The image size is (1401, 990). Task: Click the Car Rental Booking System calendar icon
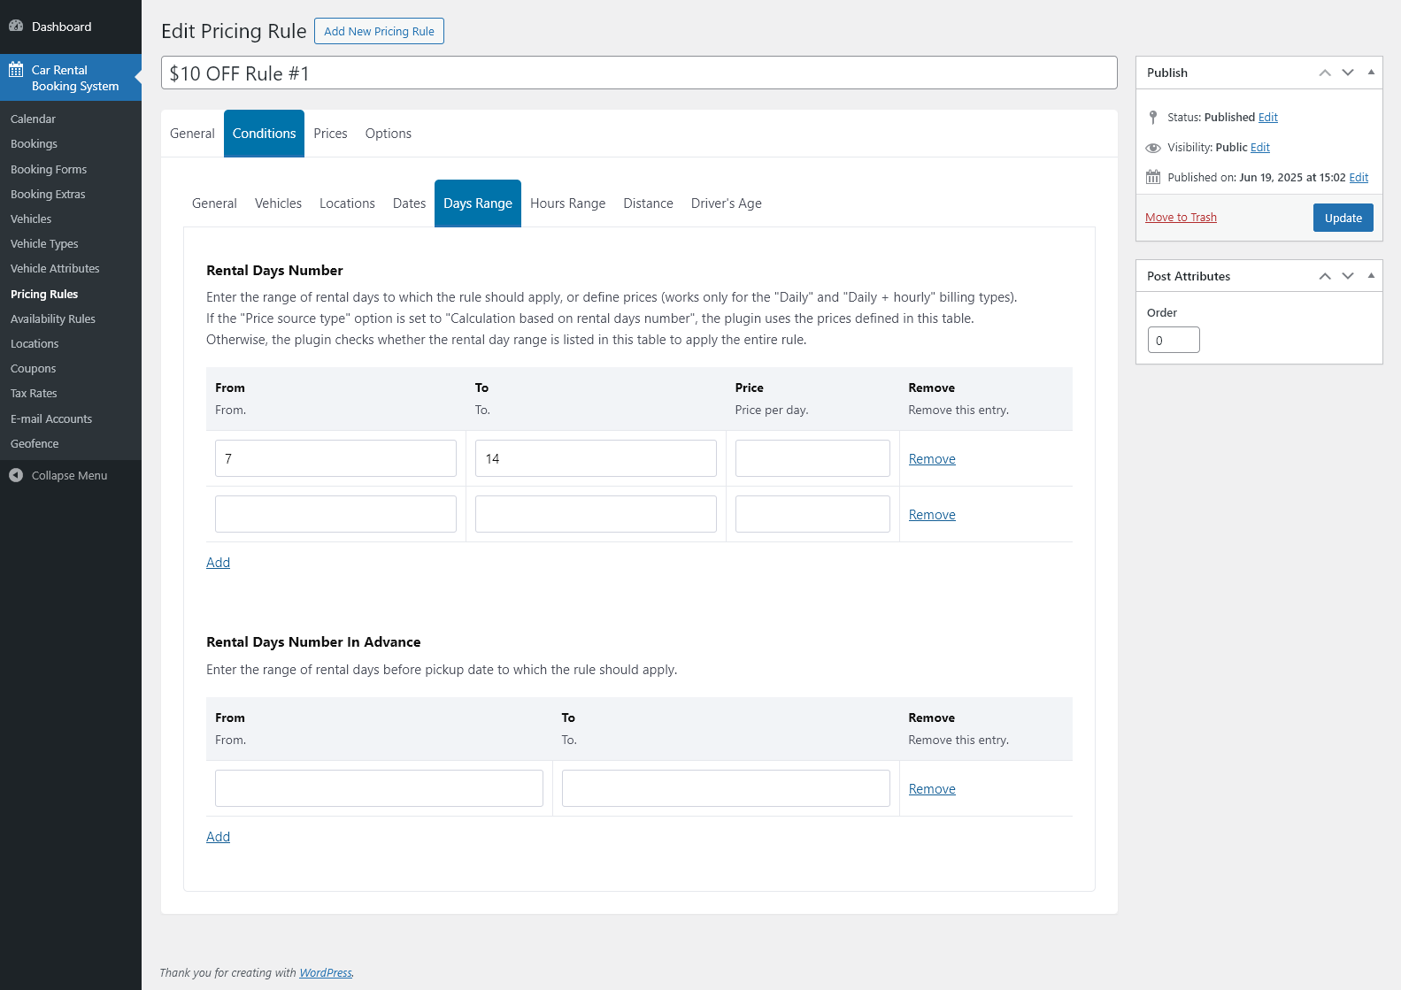click(16, 70)
